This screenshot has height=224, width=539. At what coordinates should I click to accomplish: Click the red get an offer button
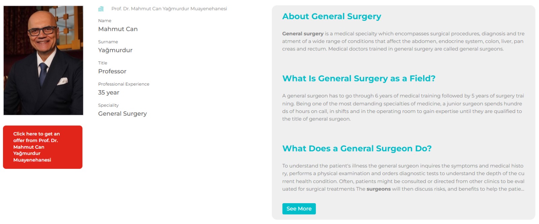point(43,147)
